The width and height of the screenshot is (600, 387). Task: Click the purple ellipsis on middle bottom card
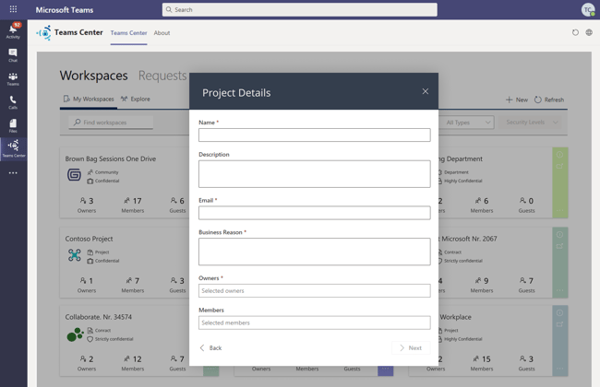pos(385,370)
